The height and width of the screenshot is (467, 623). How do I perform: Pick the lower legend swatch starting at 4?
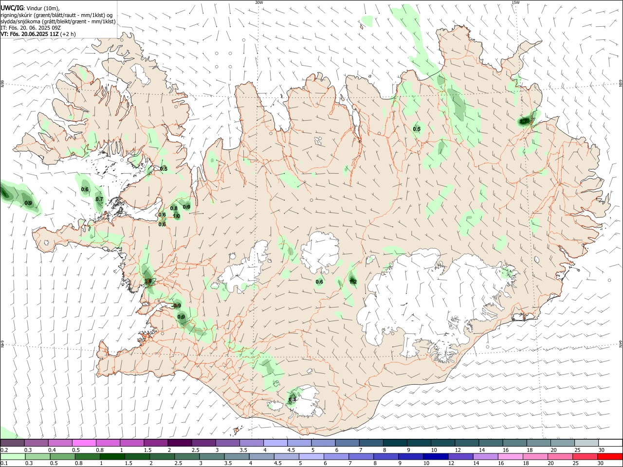pos(261,457)
